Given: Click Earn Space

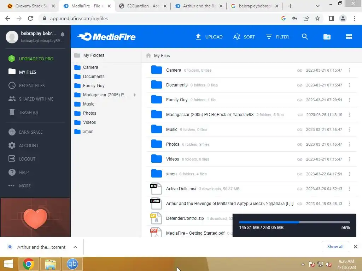Looking at the screenshot, I should (25, 132).
